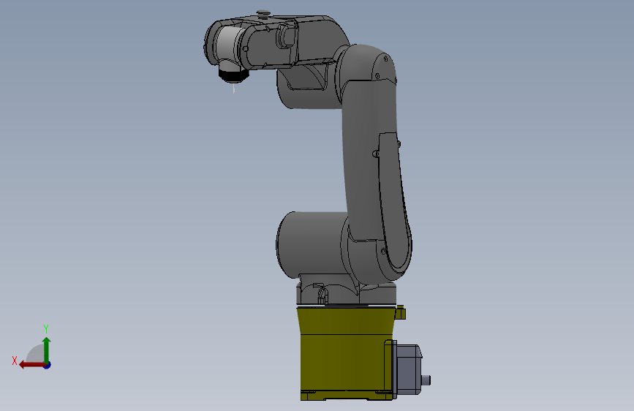Select the yellow robot base pedestal
634x411 pixels.
(x=347, y=353)
